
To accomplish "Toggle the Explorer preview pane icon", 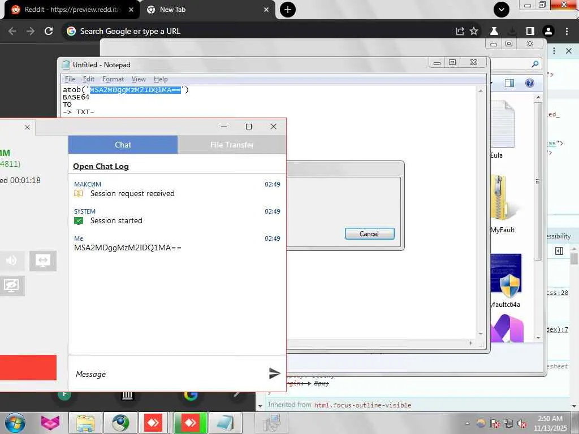I will 509,83.
